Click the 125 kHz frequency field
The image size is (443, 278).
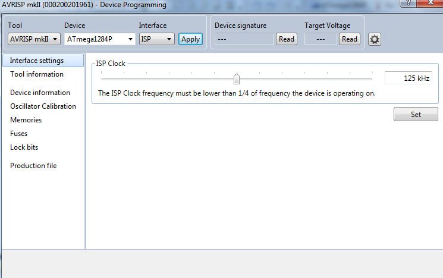tap(409, 78)
